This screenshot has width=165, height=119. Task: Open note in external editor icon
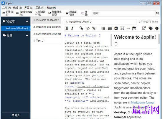[144, 28]
